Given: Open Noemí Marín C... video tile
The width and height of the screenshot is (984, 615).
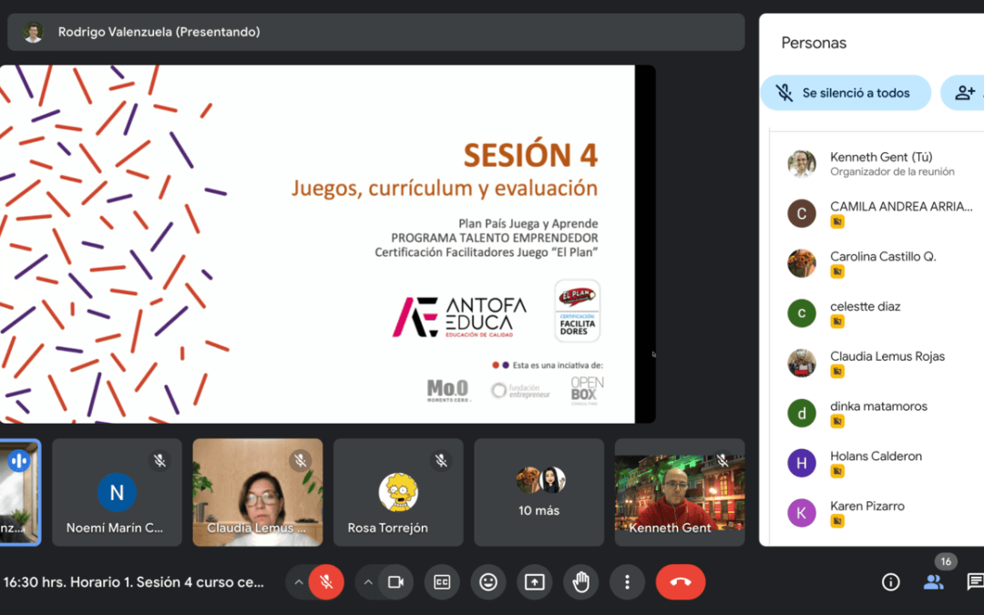Looking at the screenshot, I should [117, 492].
